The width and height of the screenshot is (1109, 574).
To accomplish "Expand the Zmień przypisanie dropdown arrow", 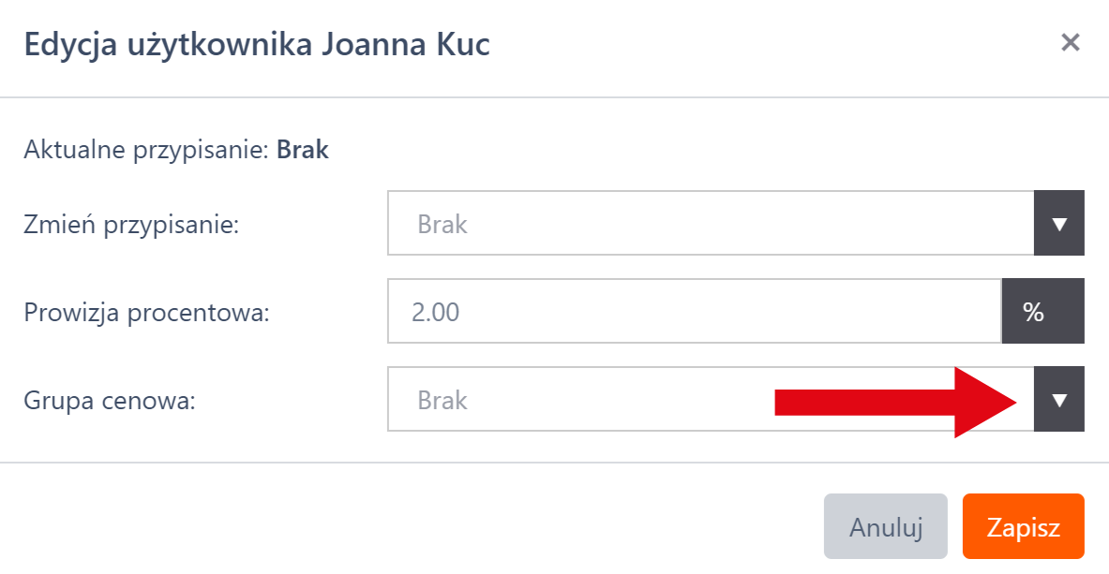I will 1059,224.
